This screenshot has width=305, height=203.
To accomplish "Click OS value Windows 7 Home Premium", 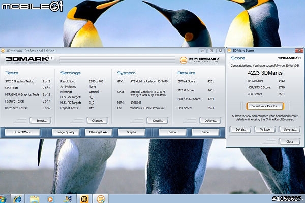I will click(x=147, y=108).
